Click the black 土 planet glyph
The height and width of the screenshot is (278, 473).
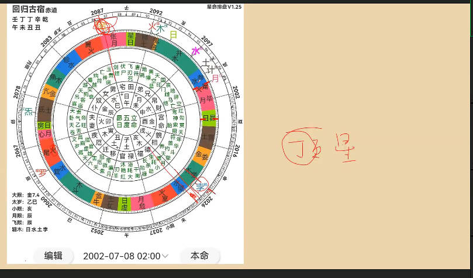point(205,63)
